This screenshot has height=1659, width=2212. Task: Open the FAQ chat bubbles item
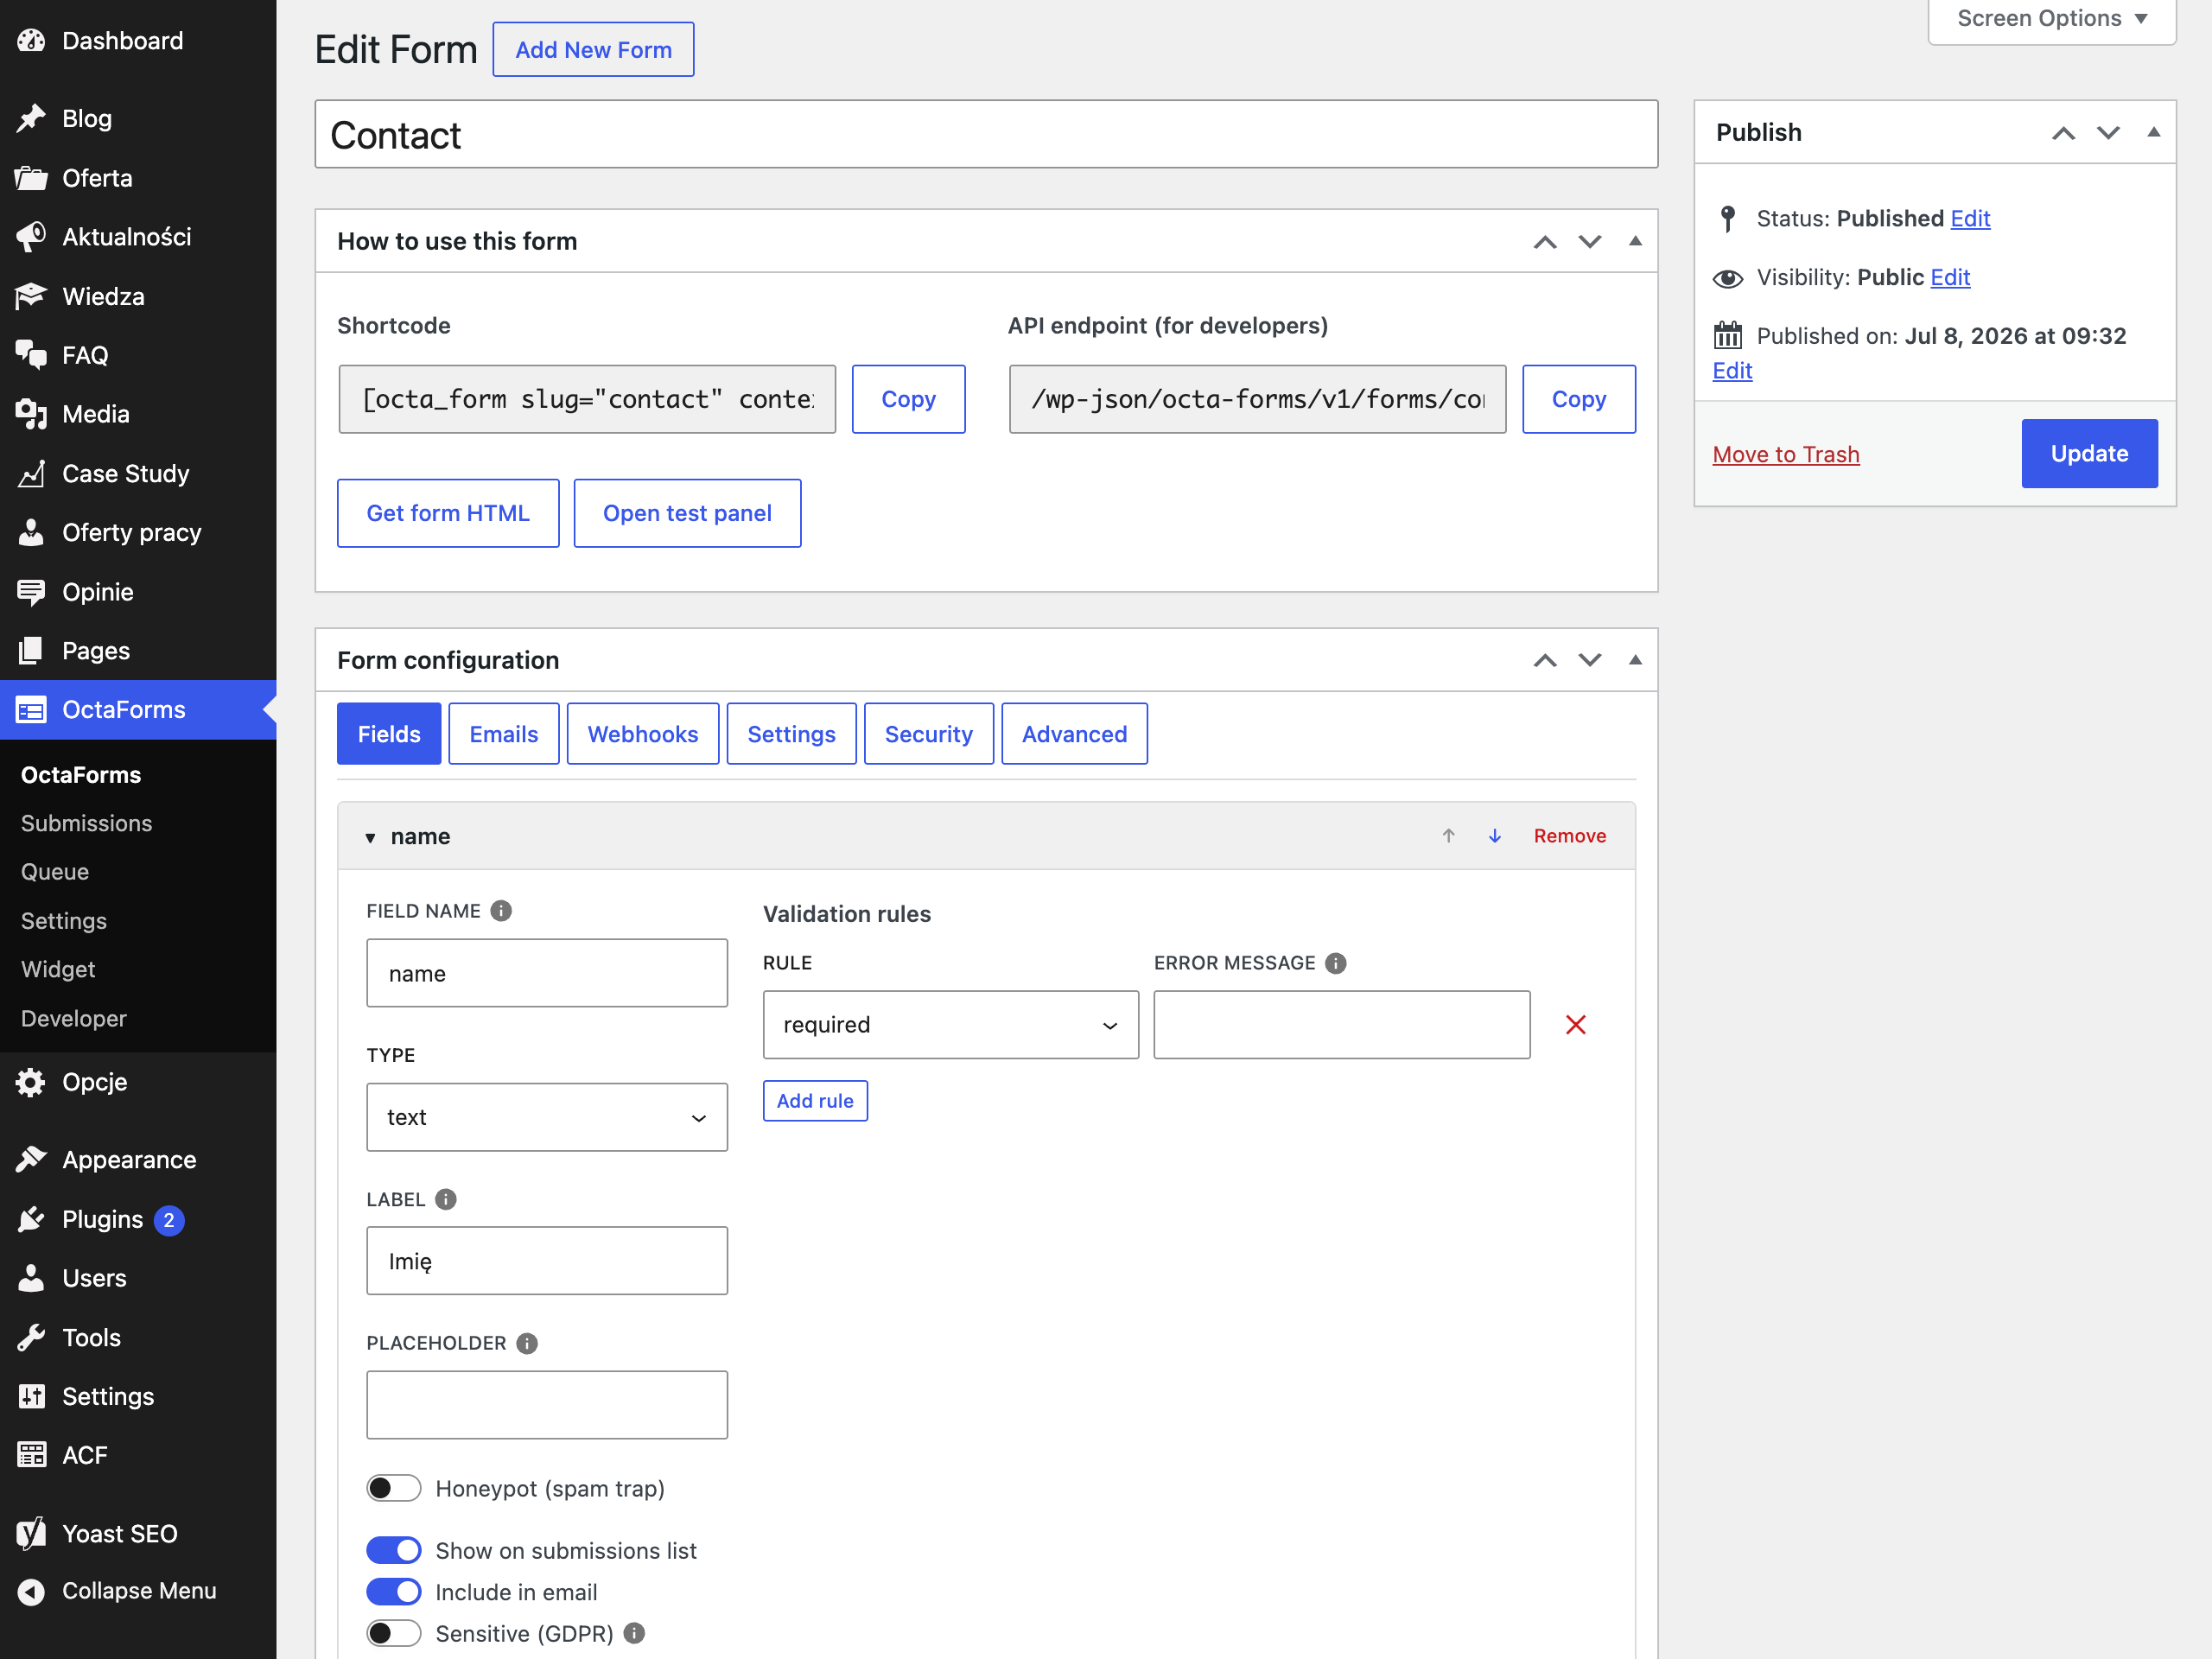pyautogui.click(x=138, y=355)
